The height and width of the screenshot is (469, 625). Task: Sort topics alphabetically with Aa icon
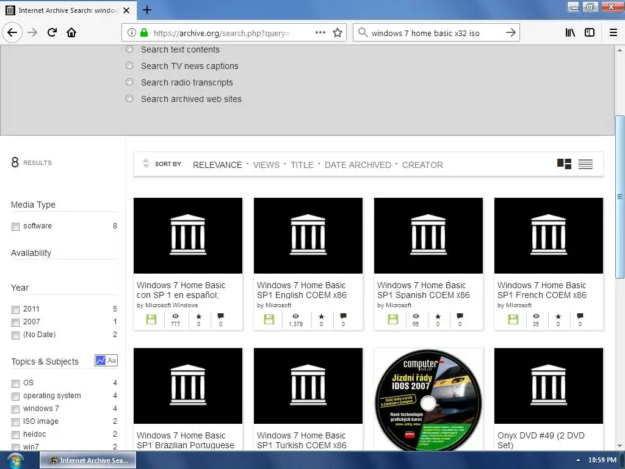(112, 360)
